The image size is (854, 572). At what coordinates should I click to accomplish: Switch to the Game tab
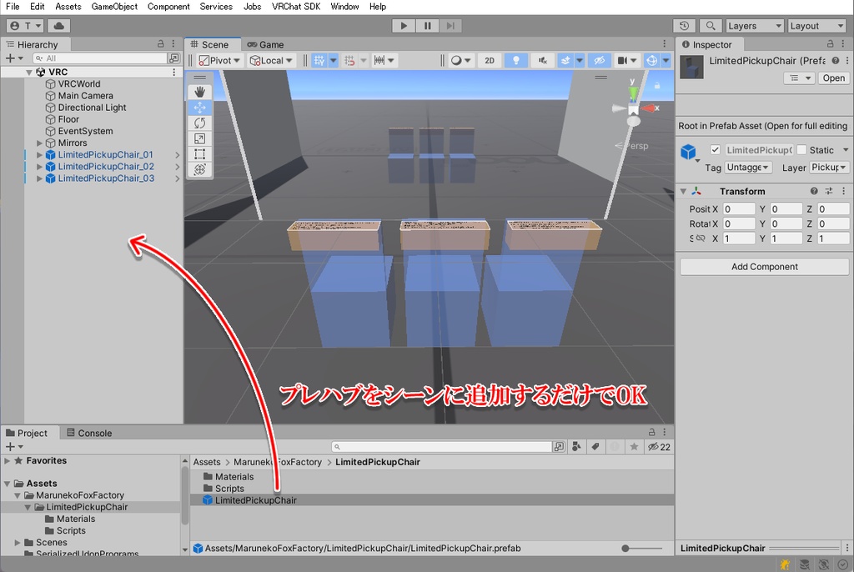click(x=266, y=45)
